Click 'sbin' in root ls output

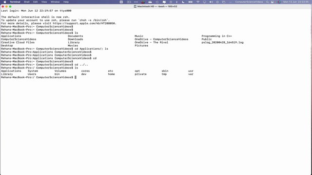[165, 71]
